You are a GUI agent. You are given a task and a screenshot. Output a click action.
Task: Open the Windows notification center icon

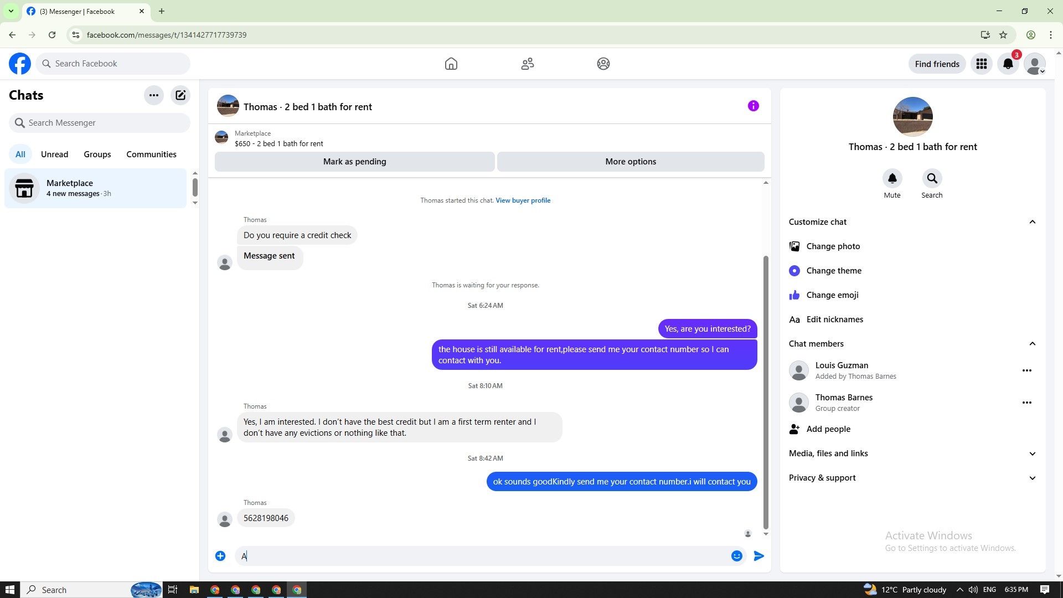coord(1045,590)
